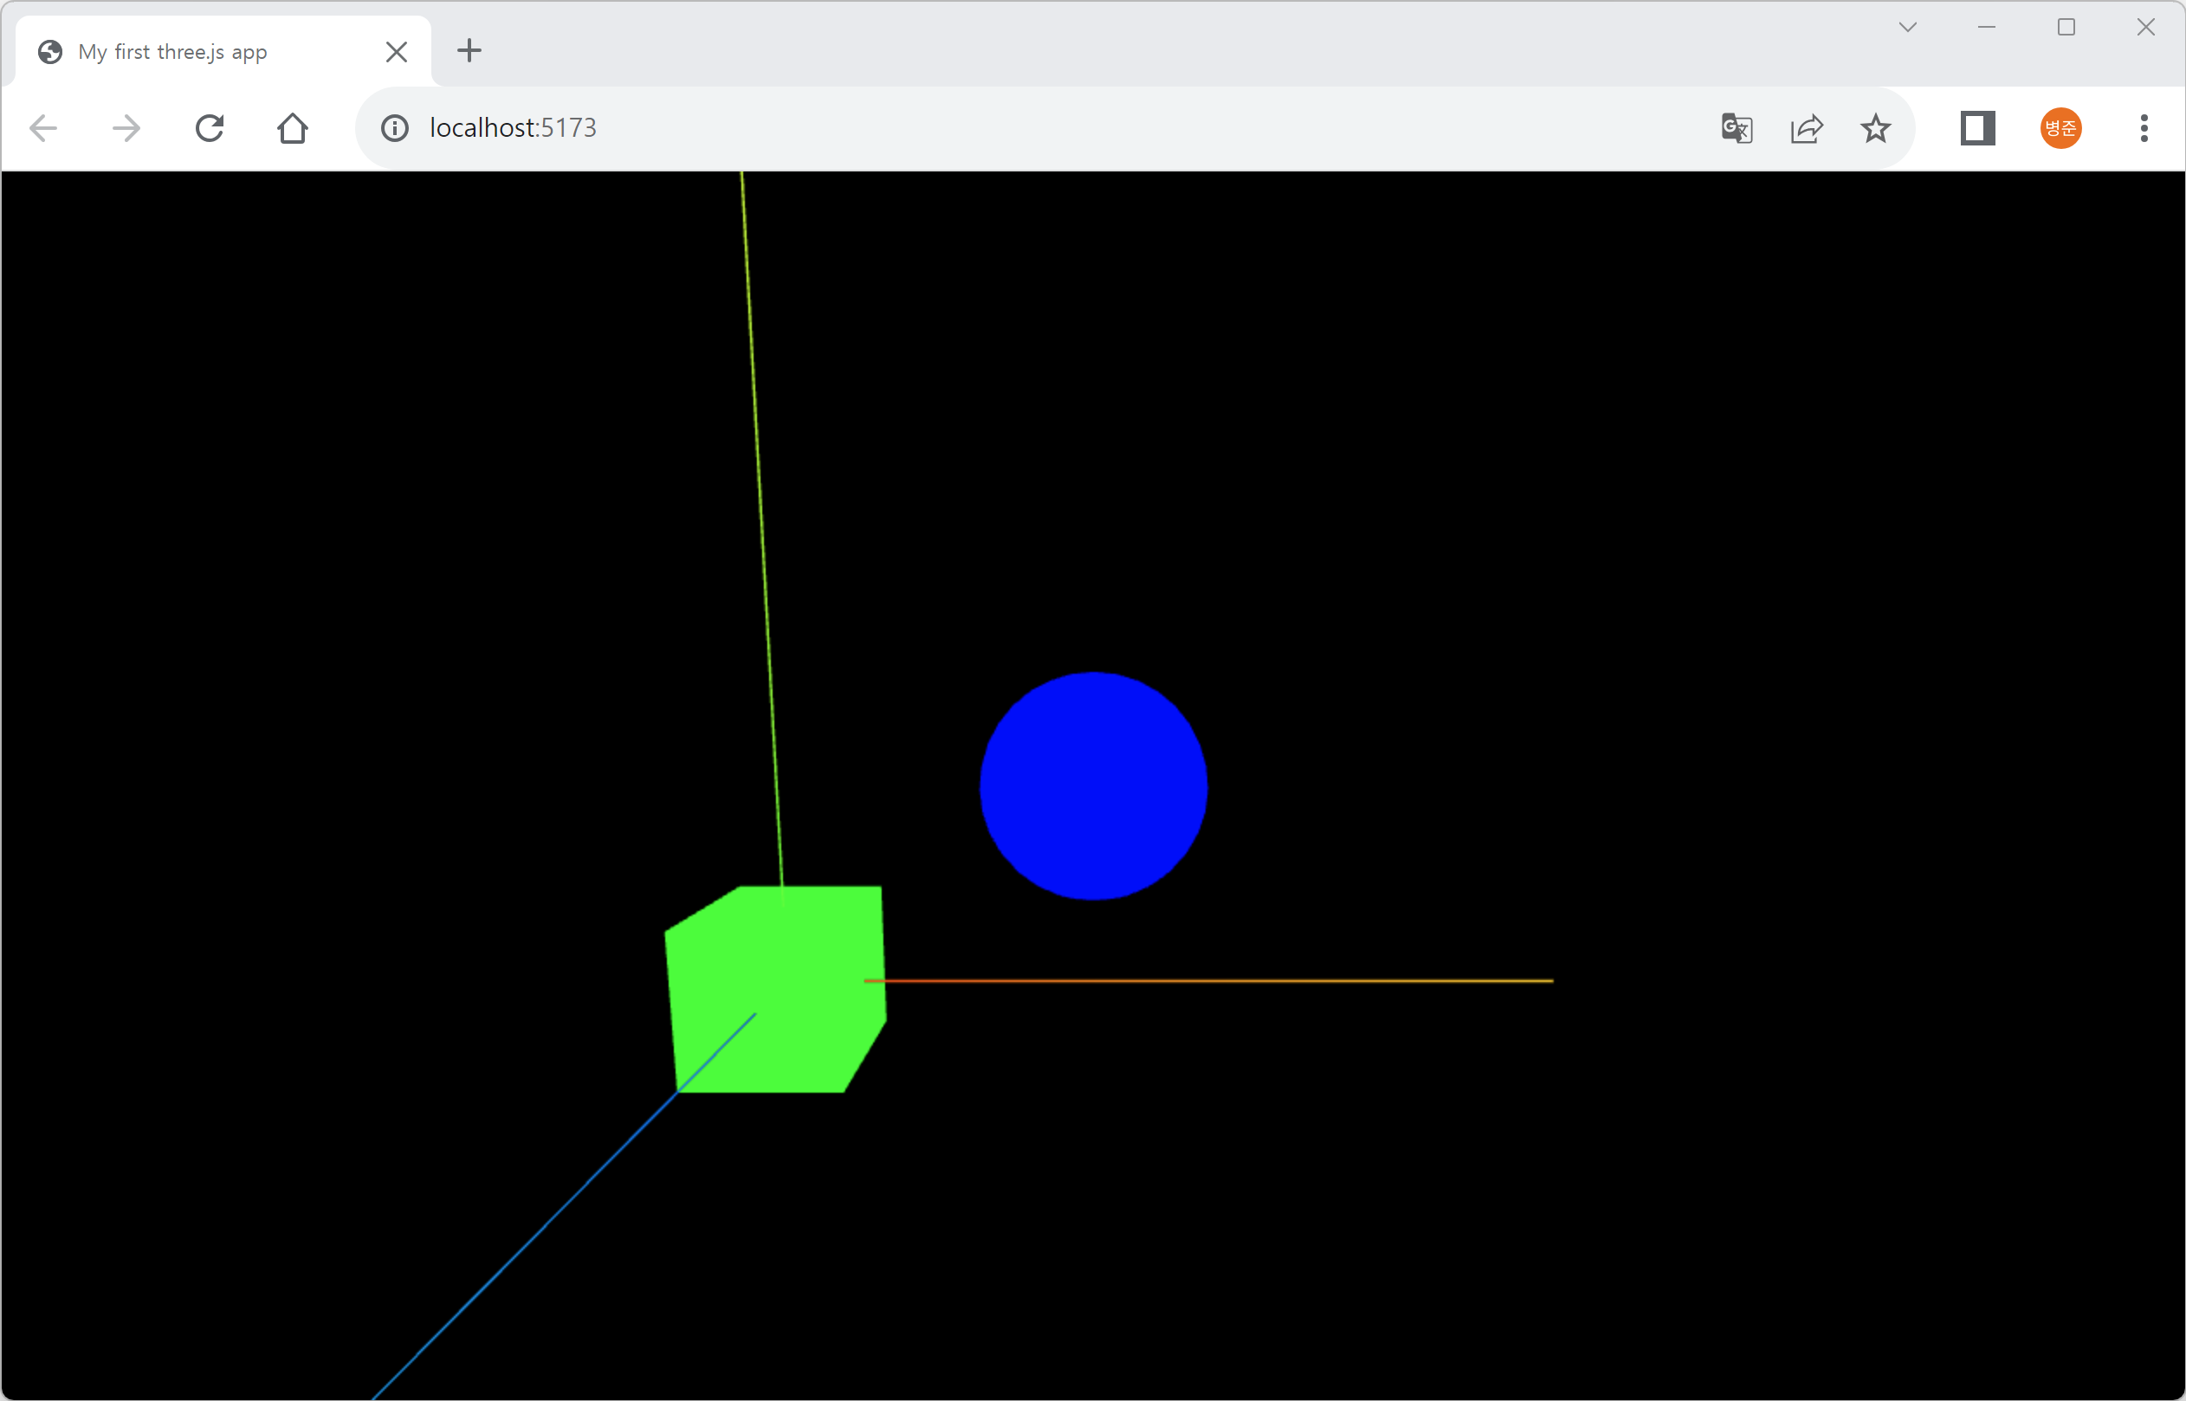Expand the tab search chevron
The width and height of the screenshot is (2186, 1401).
[x=1908, y=28]
